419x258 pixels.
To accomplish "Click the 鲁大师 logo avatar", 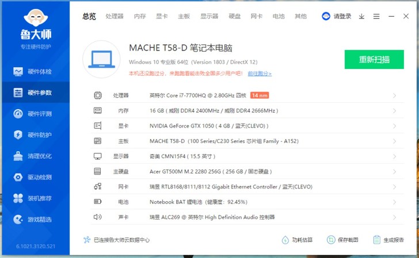I will [x=36, y=18].
